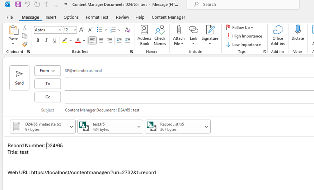Viewport: 314px width, 190px height.
Task: Open font color picker arrow
Action: [x=84, y=41]
